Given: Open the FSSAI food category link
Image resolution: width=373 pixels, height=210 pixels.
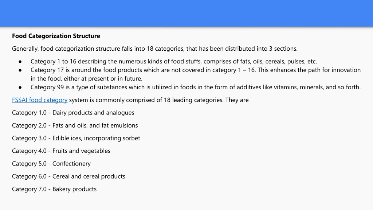Looking at the screenshot, I should 40,100.
